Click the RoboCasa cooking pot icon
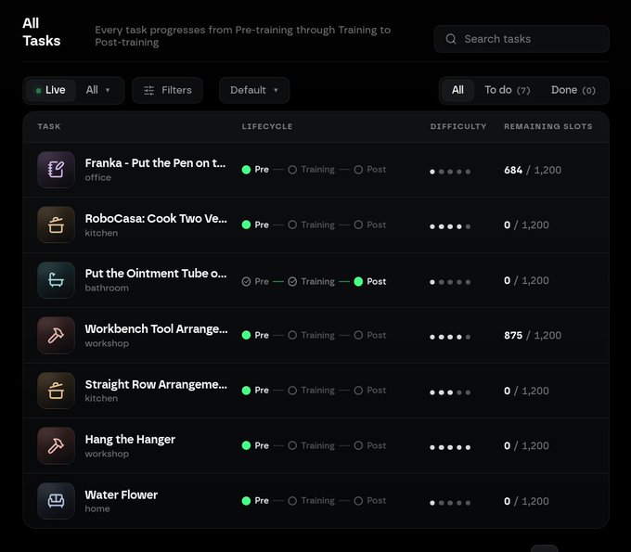The width and height of the screenshot is (631, 552). click(x=56, y=225)
